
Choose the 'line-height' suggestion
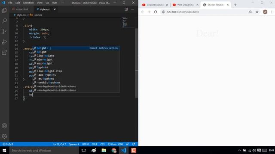76,56
